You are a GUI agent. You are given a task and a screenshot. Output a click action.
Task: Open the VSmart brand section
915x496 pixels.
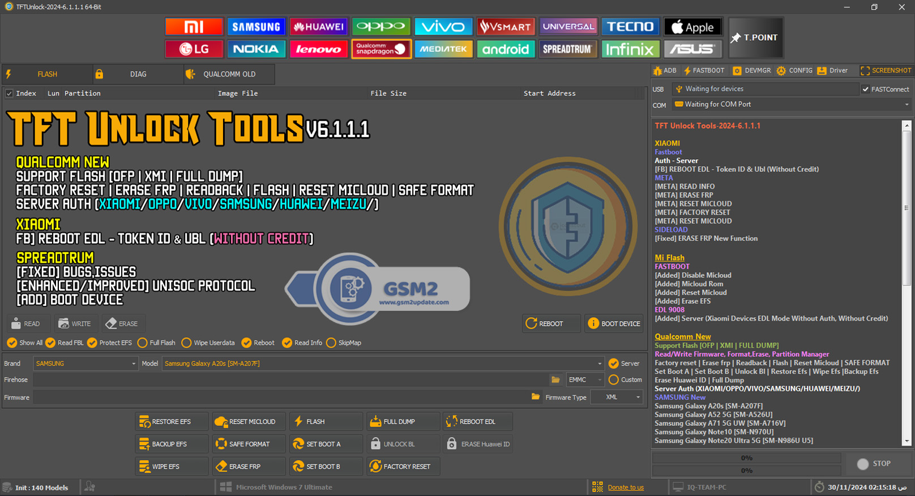tap(505, 27)
